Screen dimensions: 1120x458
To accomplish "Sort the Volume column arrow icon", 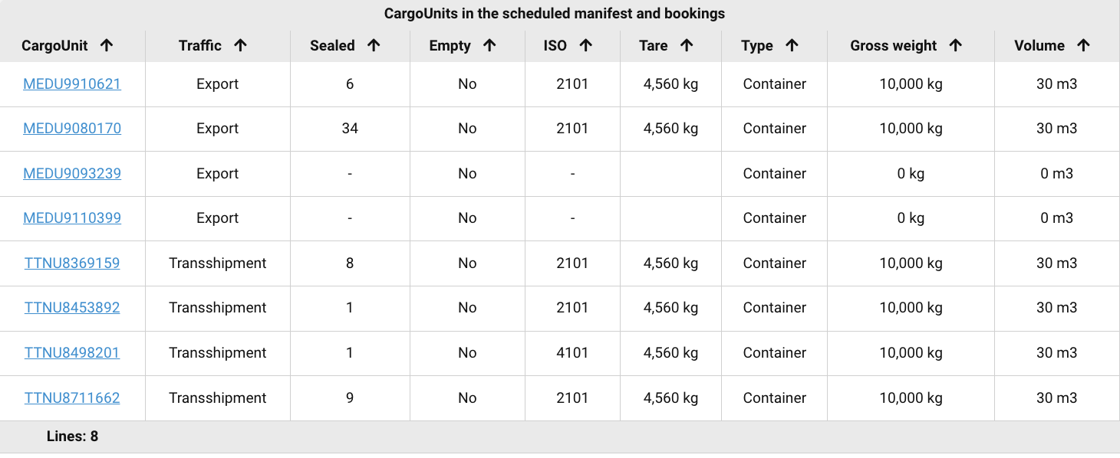I will [x=1083, y=45].
